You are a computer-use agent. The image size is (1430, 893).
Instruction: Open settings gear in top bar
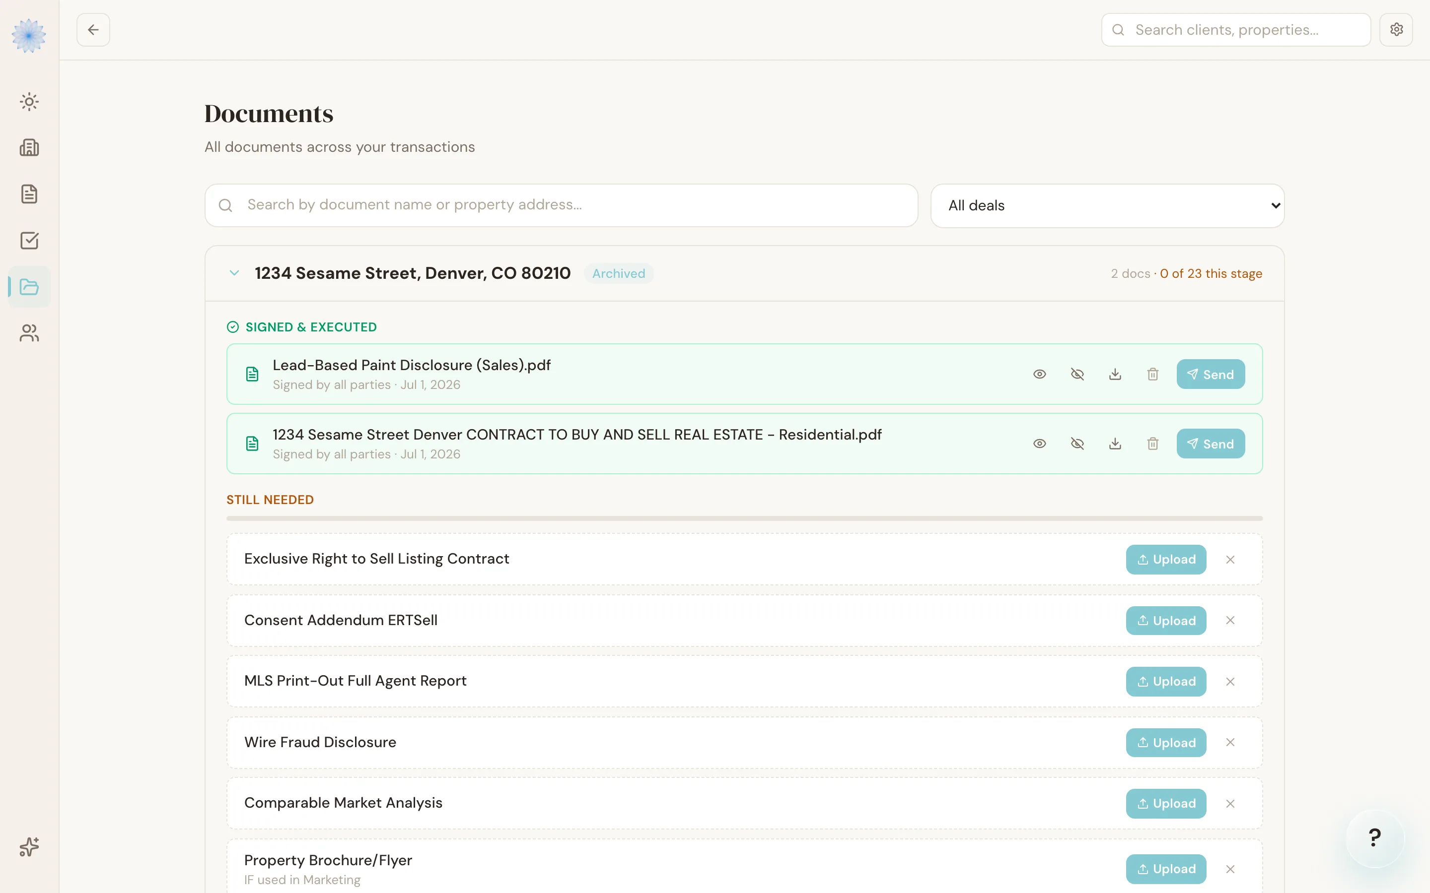point(1396,30)
